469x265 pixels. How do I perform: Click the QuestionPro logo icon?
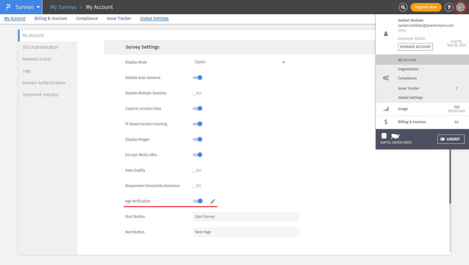8,7
